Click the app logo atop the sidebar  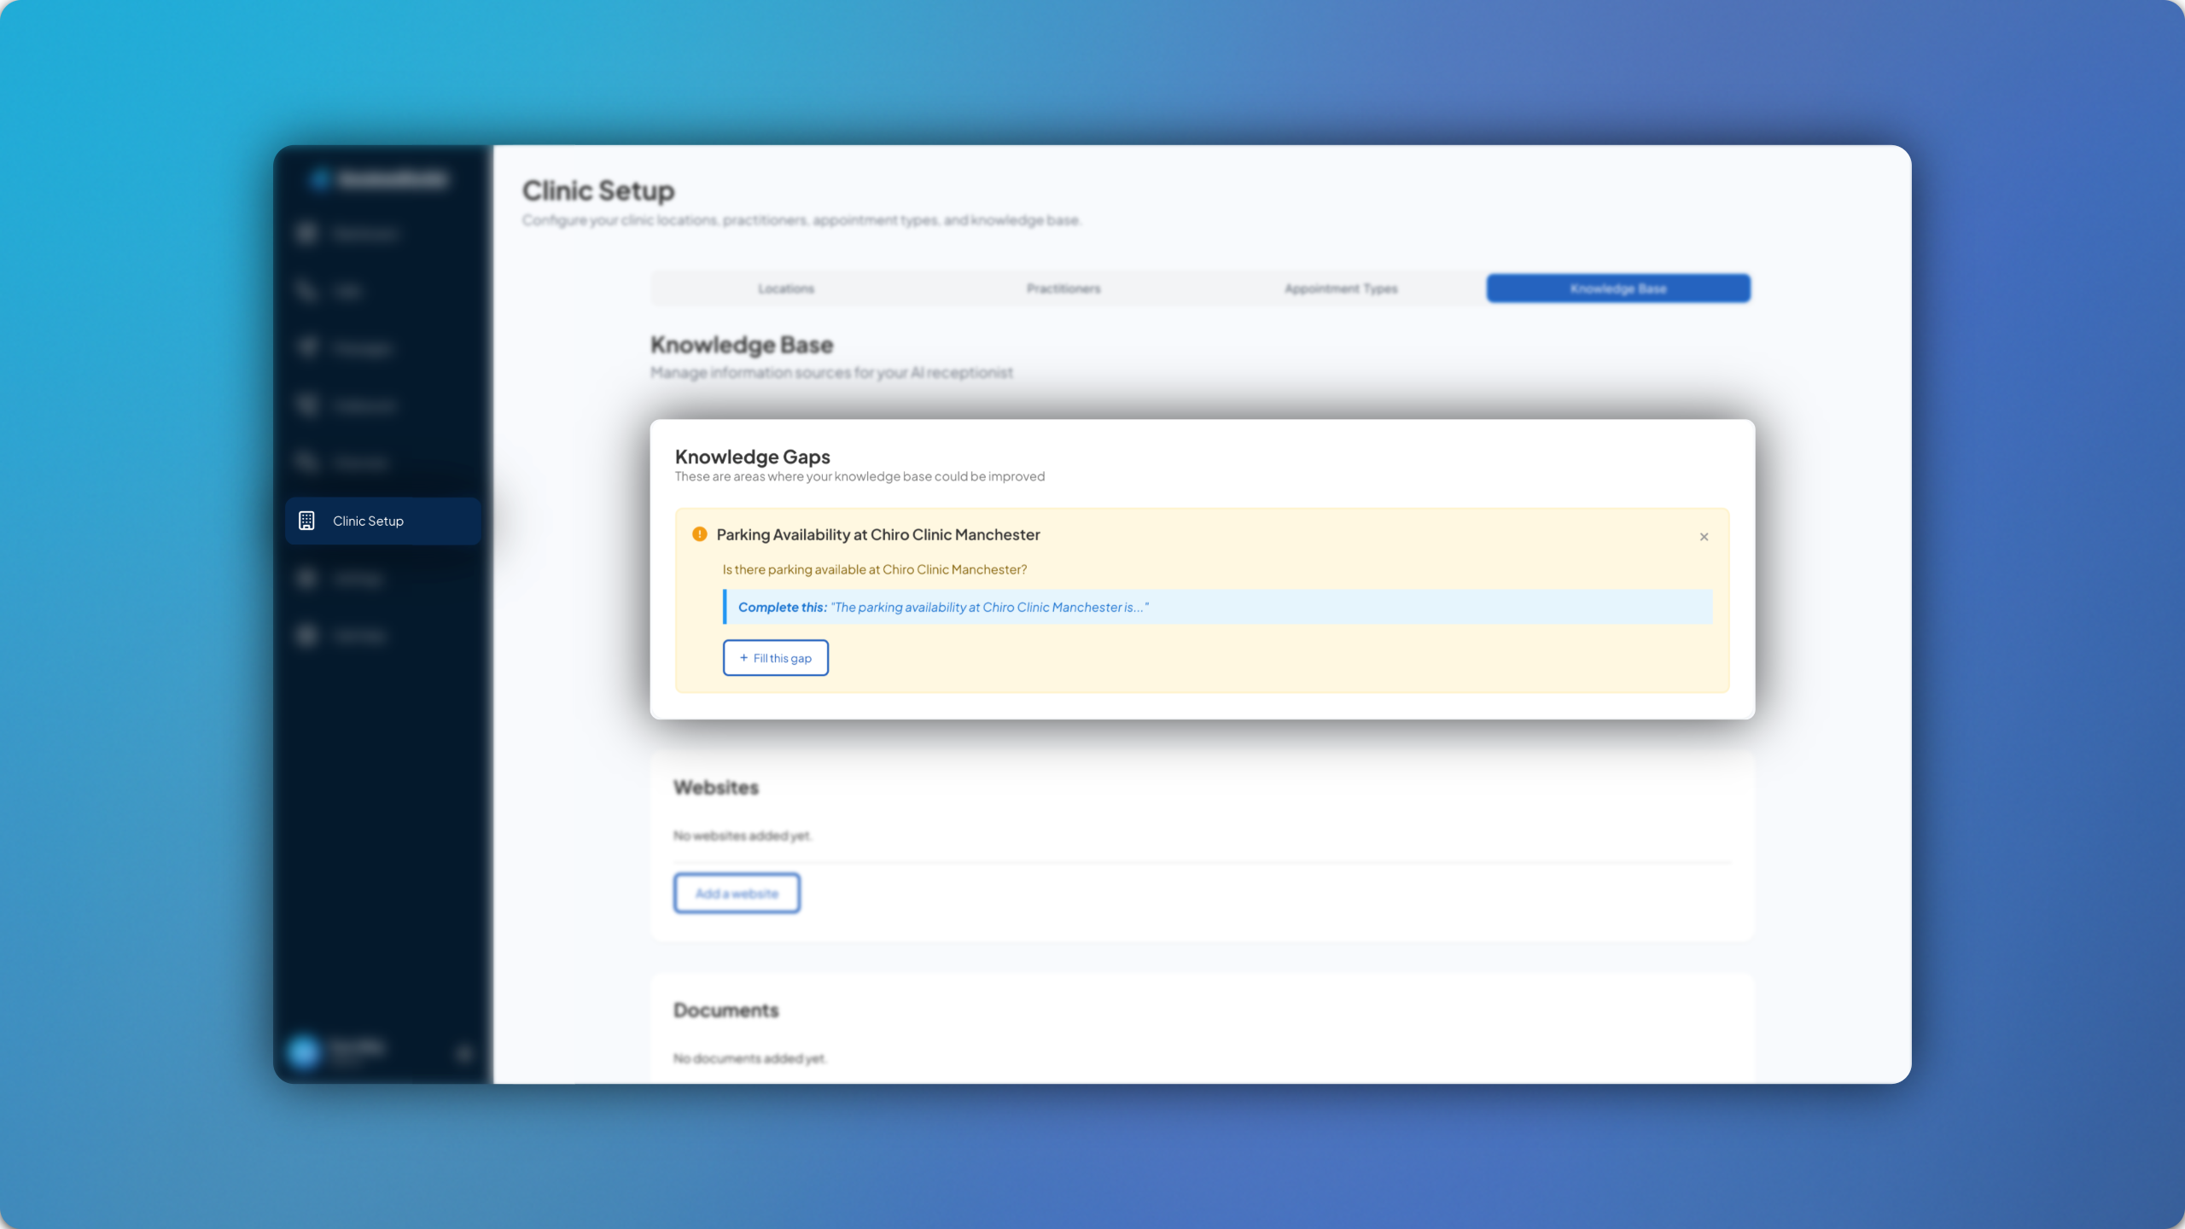click(320, 179)
